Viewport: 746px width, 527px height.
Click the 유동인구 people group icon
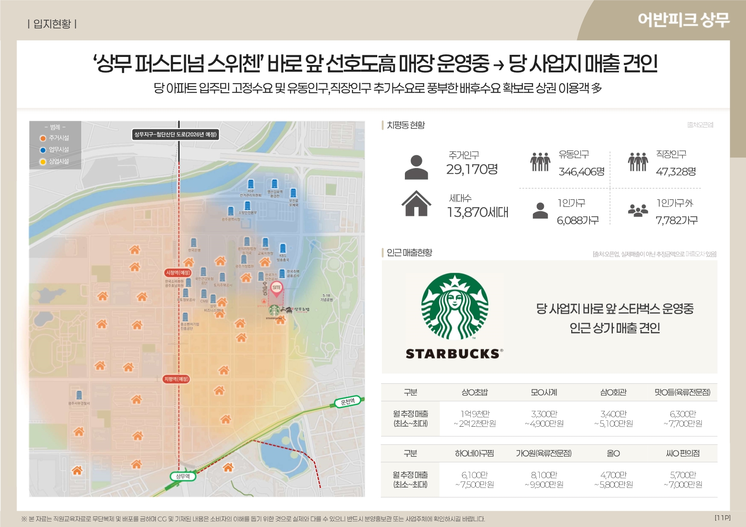540,161
